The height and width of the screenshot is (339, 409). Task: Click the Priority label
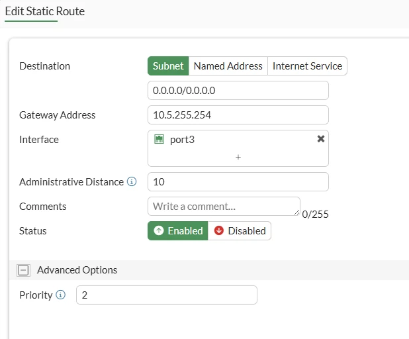[x=36, y=295]
